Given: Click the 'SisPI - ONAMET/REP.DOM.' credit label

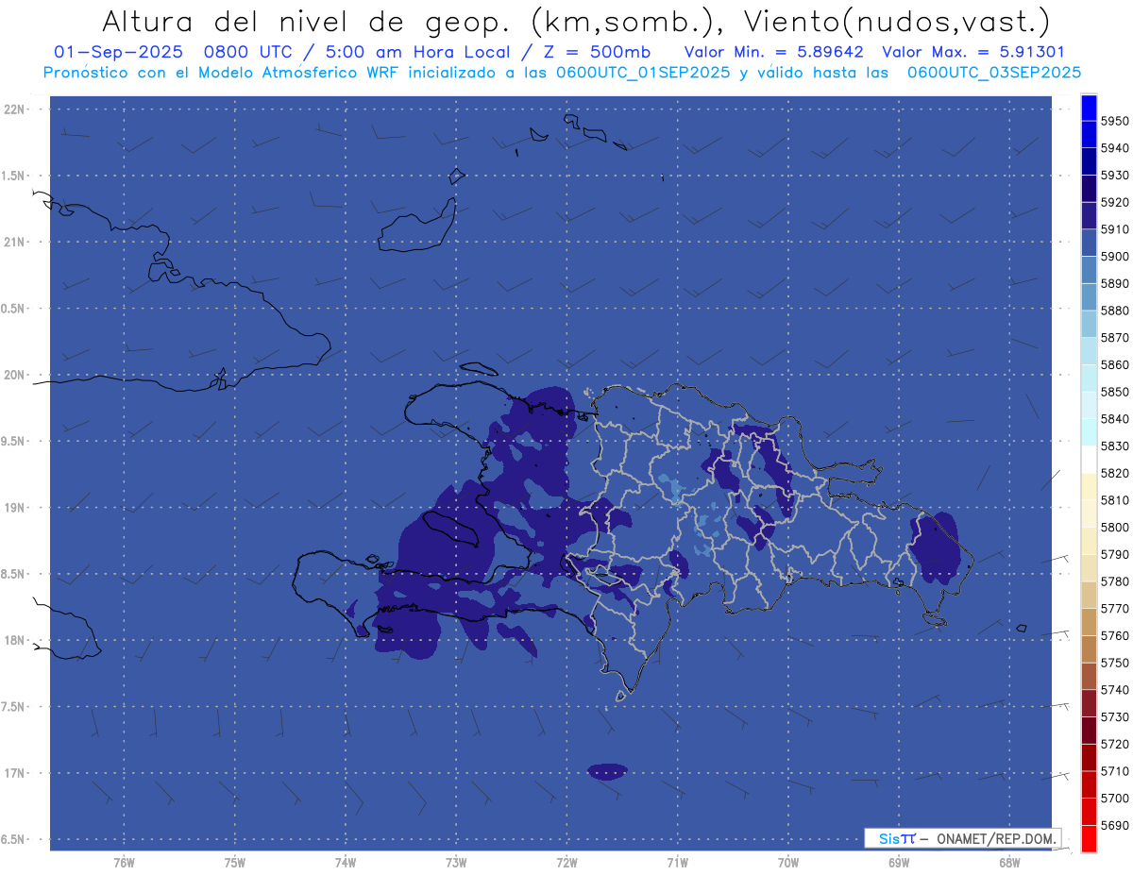Looking at the screenshot, I should tap(962, 838).
